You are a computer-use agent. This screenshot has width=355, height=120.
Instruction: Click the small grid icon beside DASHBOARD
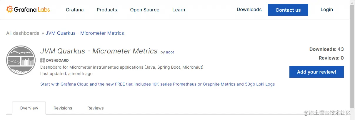tap(42, 60)
